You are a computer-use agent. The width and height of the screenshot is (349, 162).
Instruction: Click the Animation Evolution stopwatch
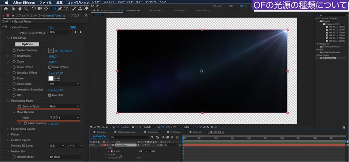[14, 89]
